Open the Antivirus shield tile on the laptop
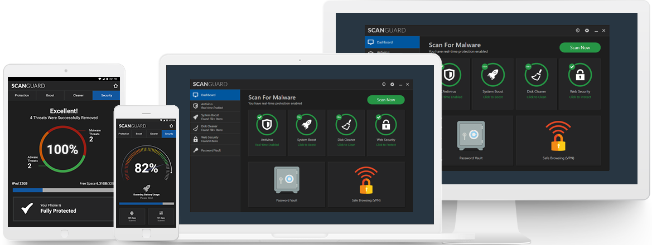The image size is (652, 245). [267, 133]
